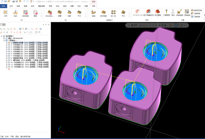205x139 pixels.
Task: Expand the 2D toolpath gallery more arrow
Action: (42, 16)
